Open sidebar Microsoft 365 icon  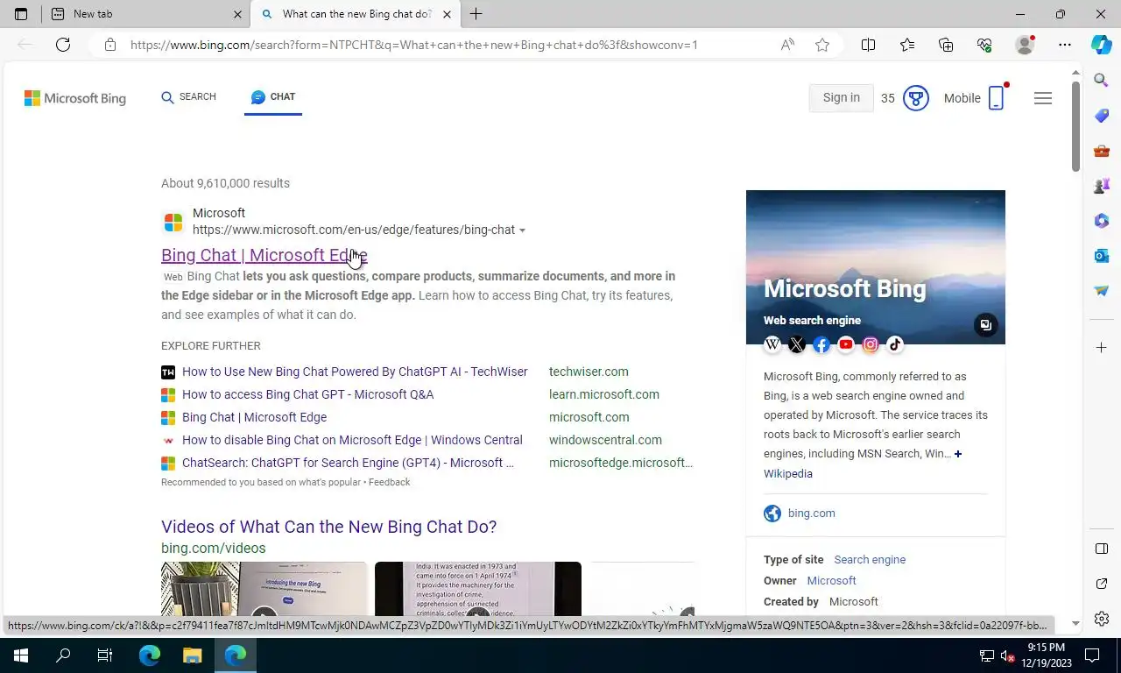1102,221
